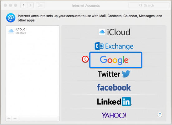Show all preferences with the grid button
This screenshot has height=125, width=172.
[40, 5]
